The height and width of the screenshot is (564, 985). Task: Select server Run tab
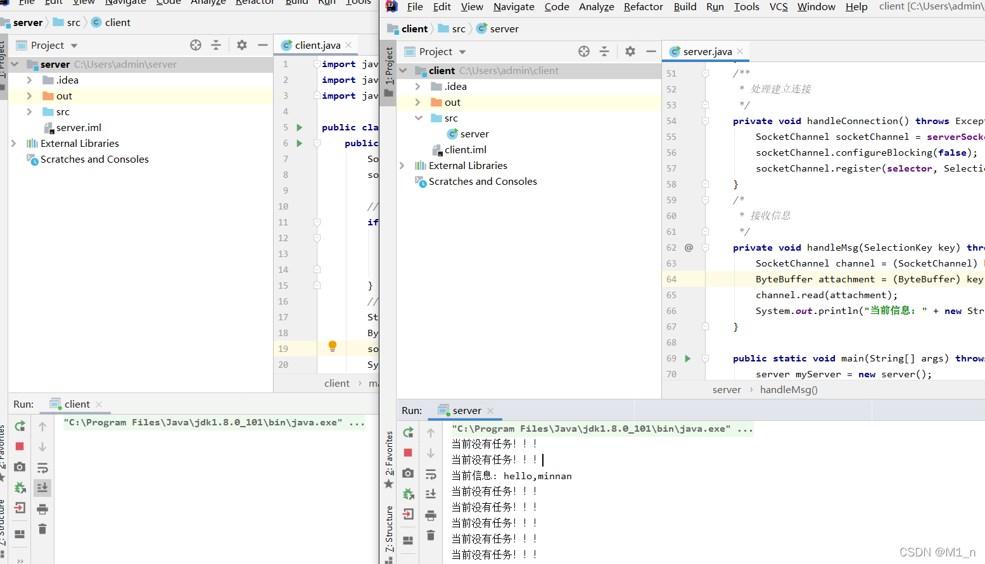point(467,410)
